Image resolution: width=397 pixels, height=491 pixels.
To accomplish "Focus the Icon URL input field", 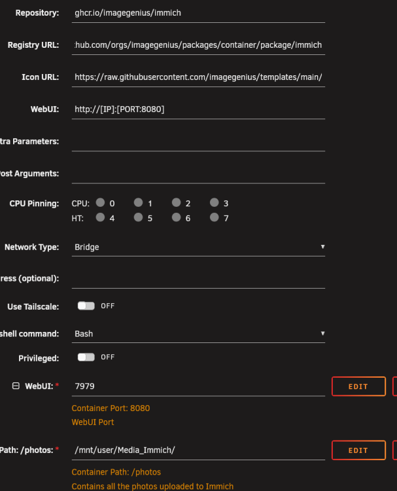I will 198,77.
